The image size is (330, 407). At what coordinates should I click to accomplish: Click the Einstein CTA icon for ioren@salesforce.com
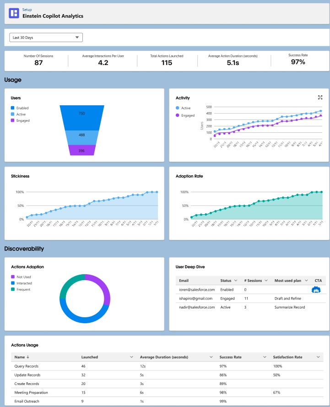coord(316,290)
